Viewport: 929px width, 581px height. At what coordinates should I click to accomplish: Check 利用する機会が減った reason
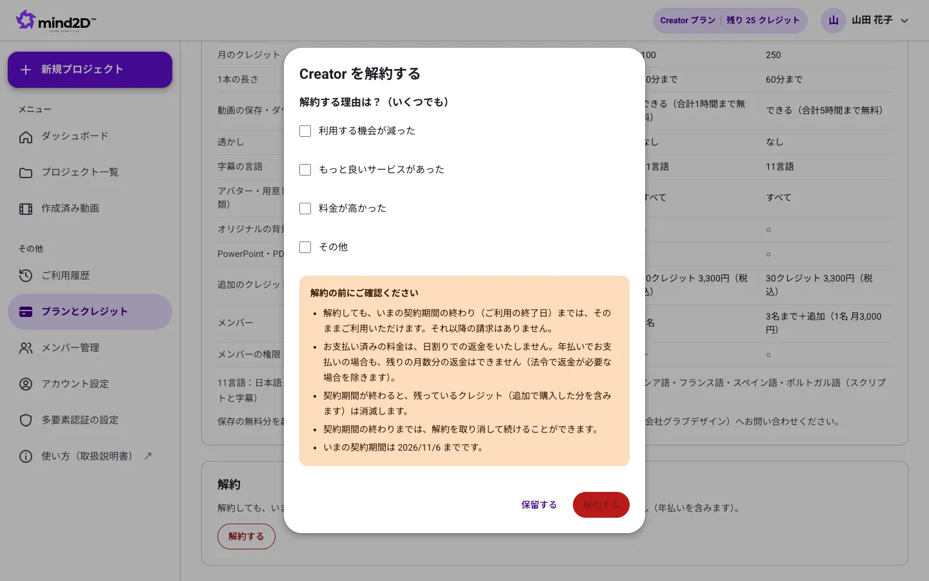(305, 131)
